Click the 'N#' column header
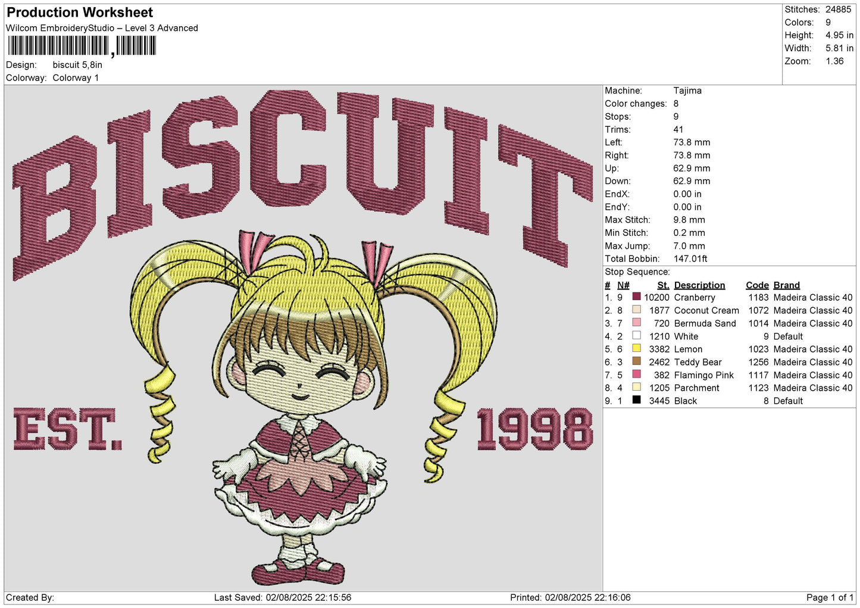 pyautogui.click(x=623, y=285)
